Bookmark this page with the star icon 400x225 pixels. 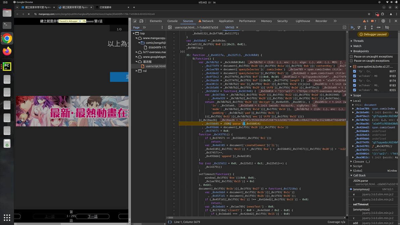[x=369, y=14]
